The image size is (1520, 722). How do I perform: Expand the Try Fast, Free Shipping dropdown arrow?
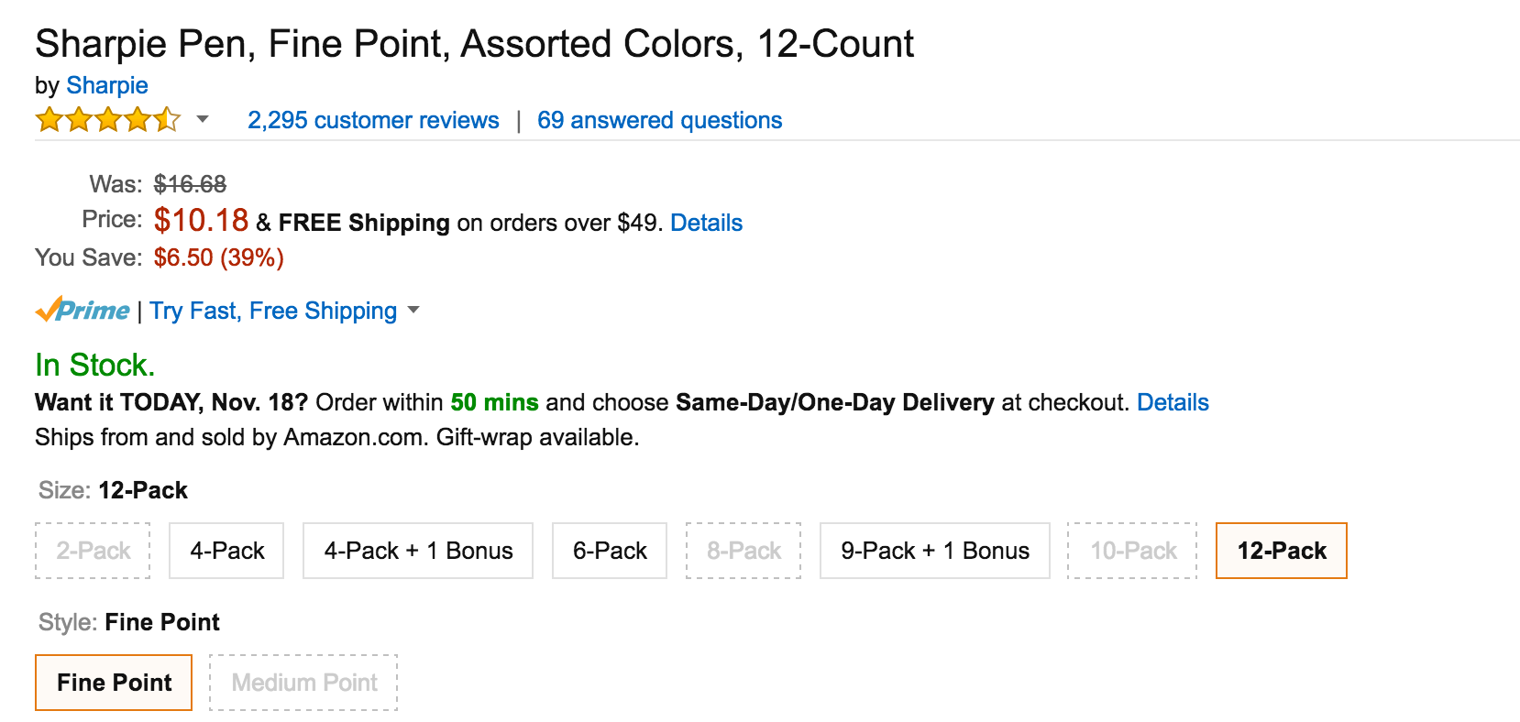pyautogui.click(x=413, y=310)
